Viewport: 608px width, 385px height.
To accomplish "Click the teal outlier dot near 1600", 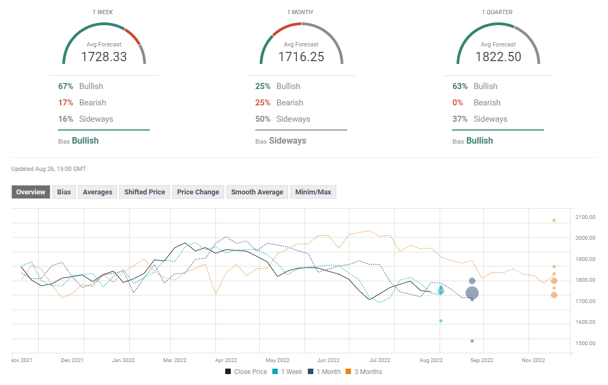I will [x=441, y=321].
